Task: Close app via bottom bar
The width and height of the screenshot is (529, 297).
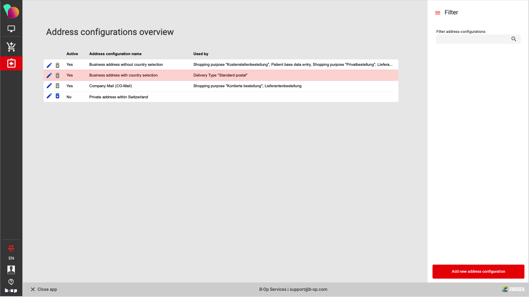Action: (x=44, y=290)
